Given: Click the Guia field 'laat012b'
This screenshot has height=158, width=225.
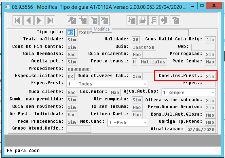Looking at the screenshot, I should pyautogui.click(x=144, y=47).
